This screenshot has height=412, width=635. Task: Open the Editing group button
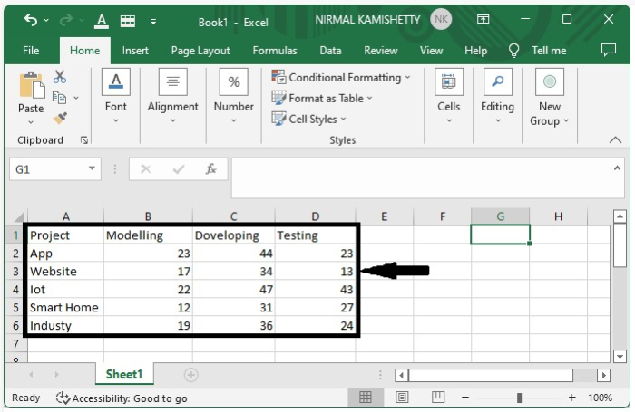click(x=498, y=96)
